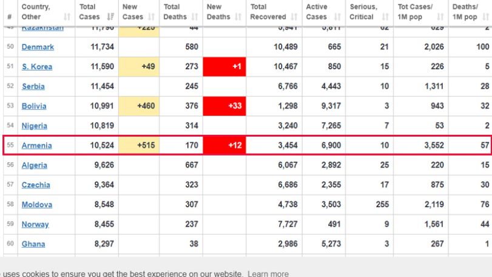The image size is (492, 277).
Task: Open the Bolivia country link
Action: coord(34,106)
